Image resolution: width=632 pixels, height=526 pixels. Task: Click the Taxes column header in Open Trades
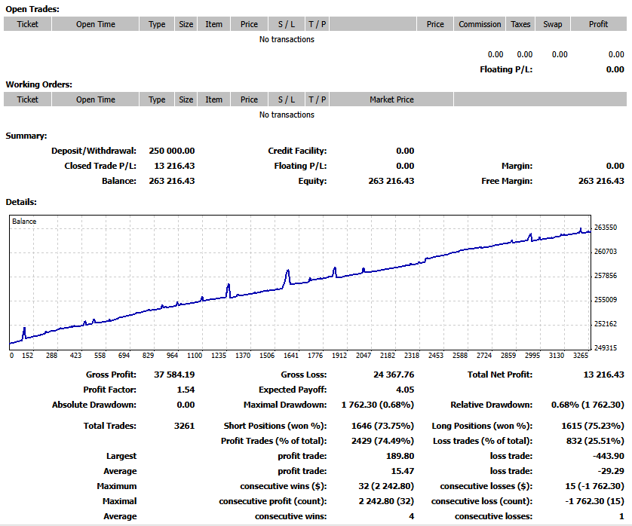520,24
